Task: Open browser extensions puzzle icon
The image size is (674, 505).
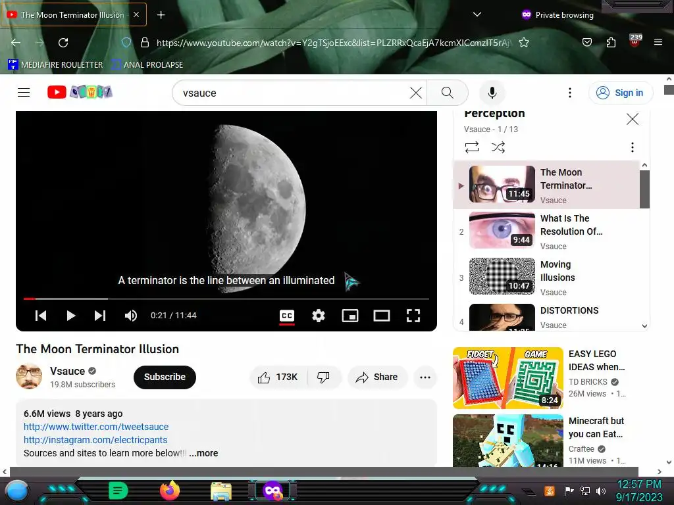Action: coord(611,42)
